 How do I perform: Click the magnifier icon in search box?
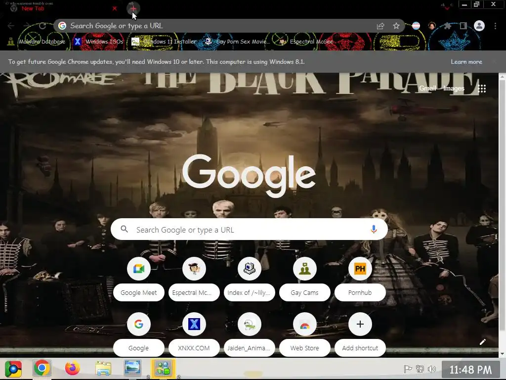[x=124, y=230]
